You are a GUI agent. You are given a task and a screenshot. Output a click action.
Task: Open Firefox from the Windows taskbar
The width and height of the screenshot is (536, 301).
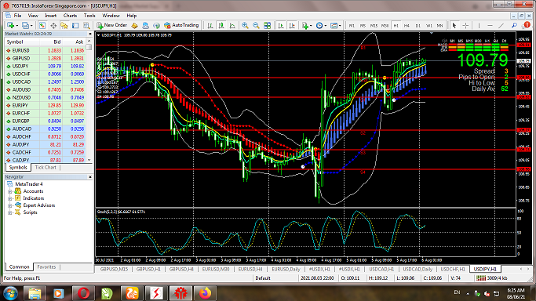(205, 293)
